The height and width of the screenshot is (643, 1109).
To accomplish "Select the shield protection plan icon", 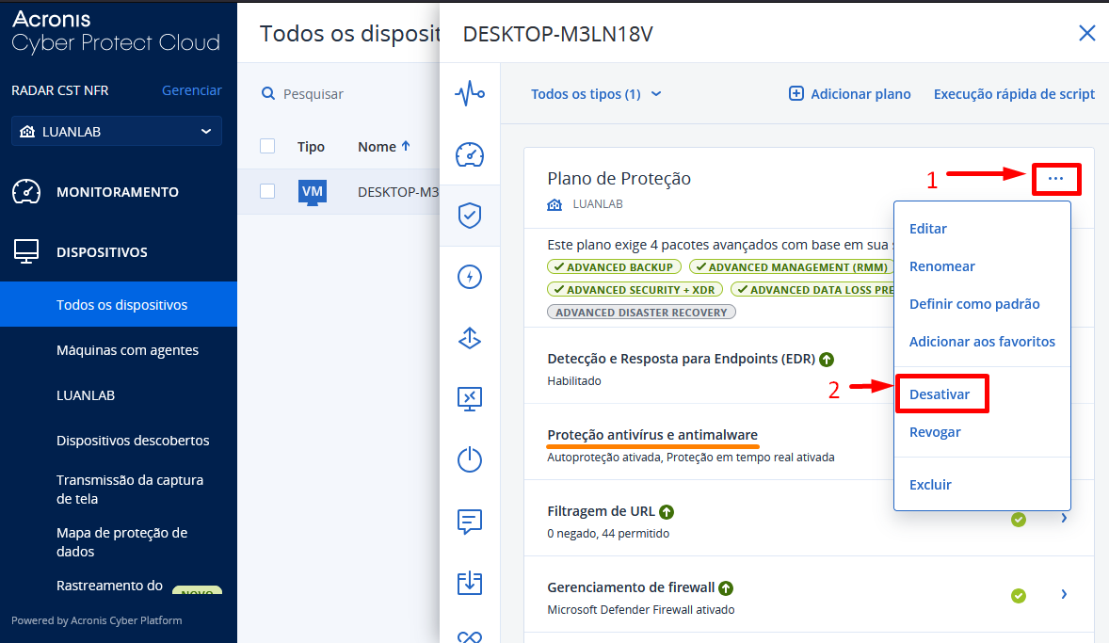I will pyautogui.click(x=469, y=216).
